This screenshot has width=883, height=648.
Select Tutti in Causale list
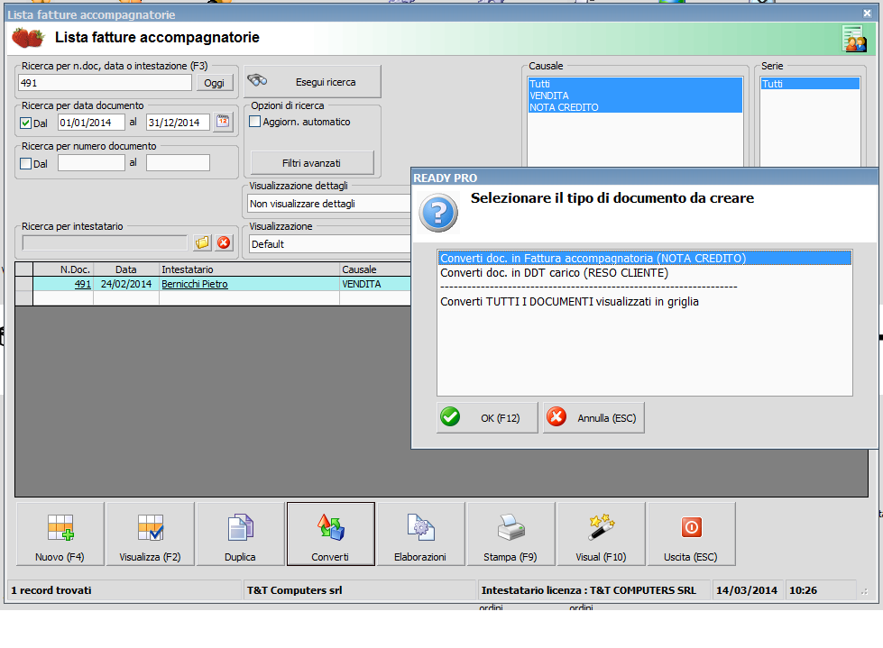click(x=635, y=84)
